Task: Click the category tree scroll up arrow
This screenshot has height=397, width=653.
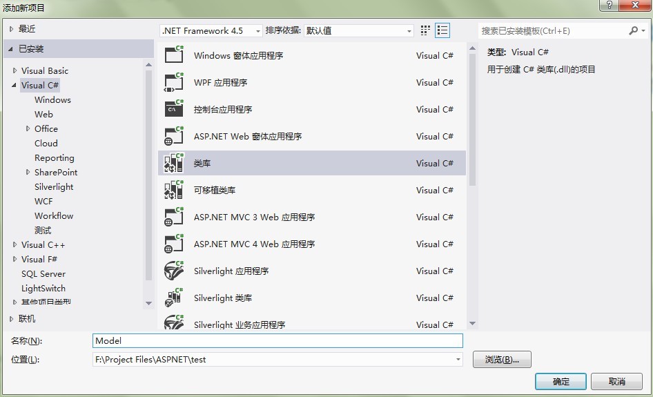Action: point(148,65)
